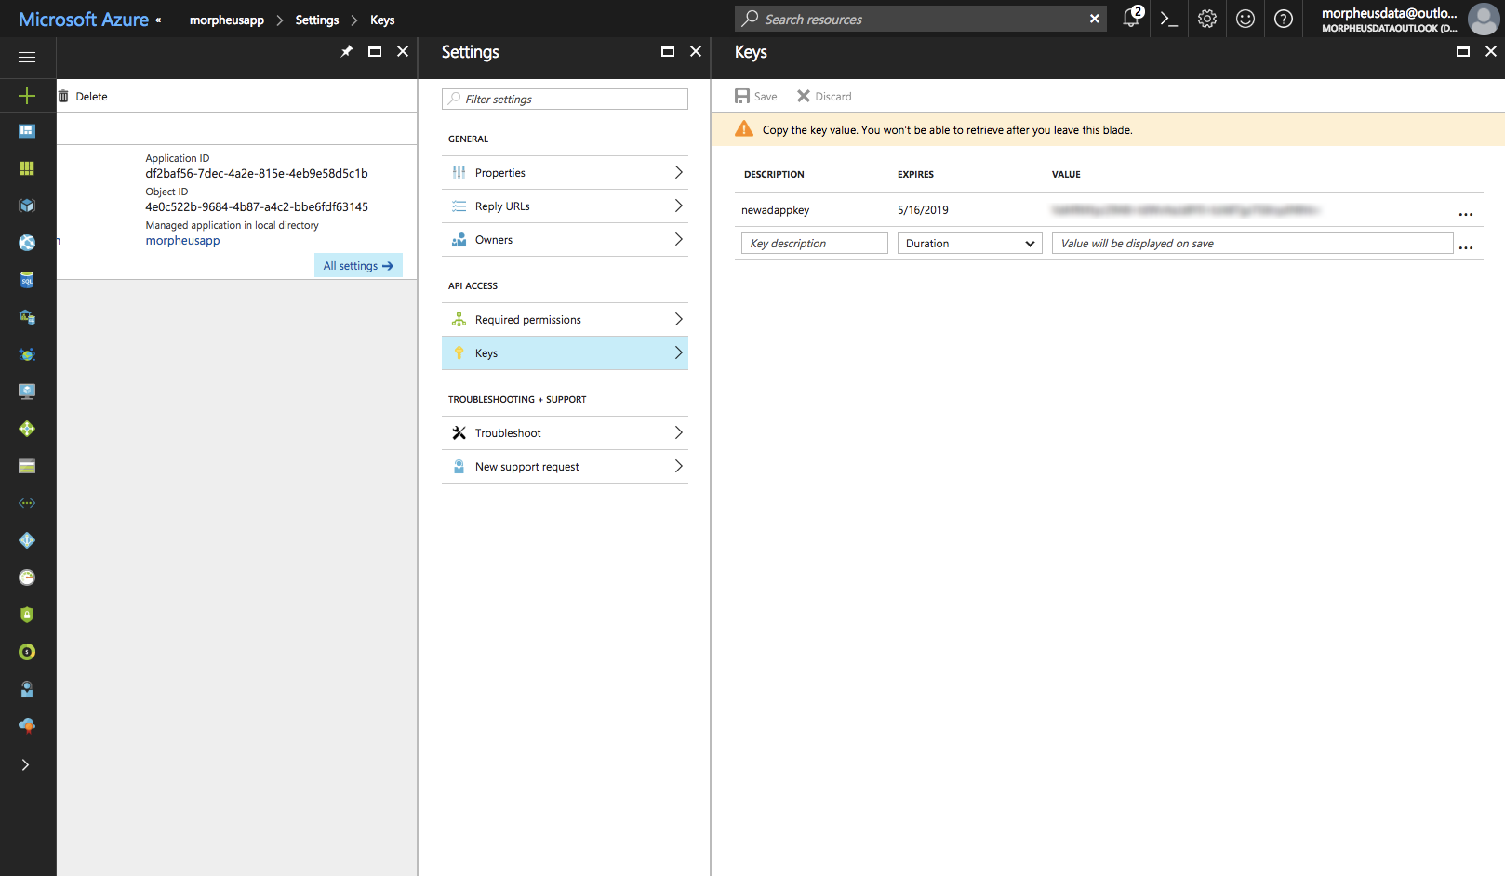Open Security Center green shield icon

pos(27,615)
